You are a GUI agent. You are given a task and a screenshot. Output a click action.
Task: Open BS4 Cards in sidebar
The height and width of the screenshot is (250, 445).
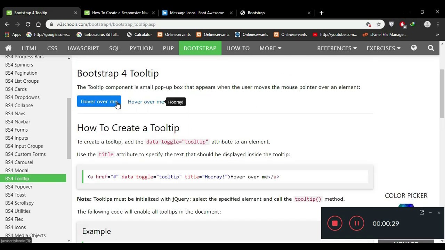tap(16, 89)
